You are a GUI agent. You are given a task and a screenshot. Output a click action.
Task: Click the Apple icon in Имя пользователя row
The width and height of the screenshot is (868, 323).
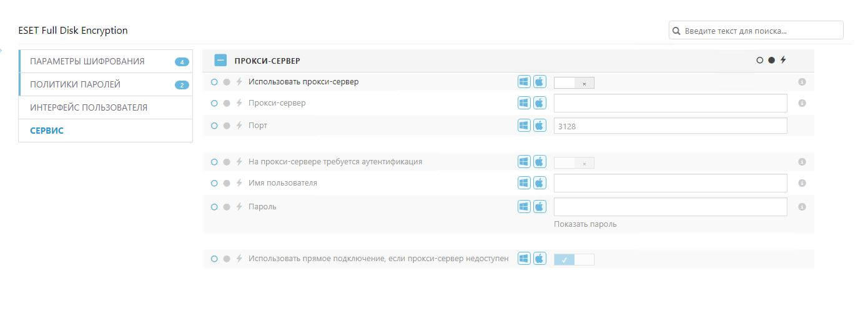pos(540,183)
